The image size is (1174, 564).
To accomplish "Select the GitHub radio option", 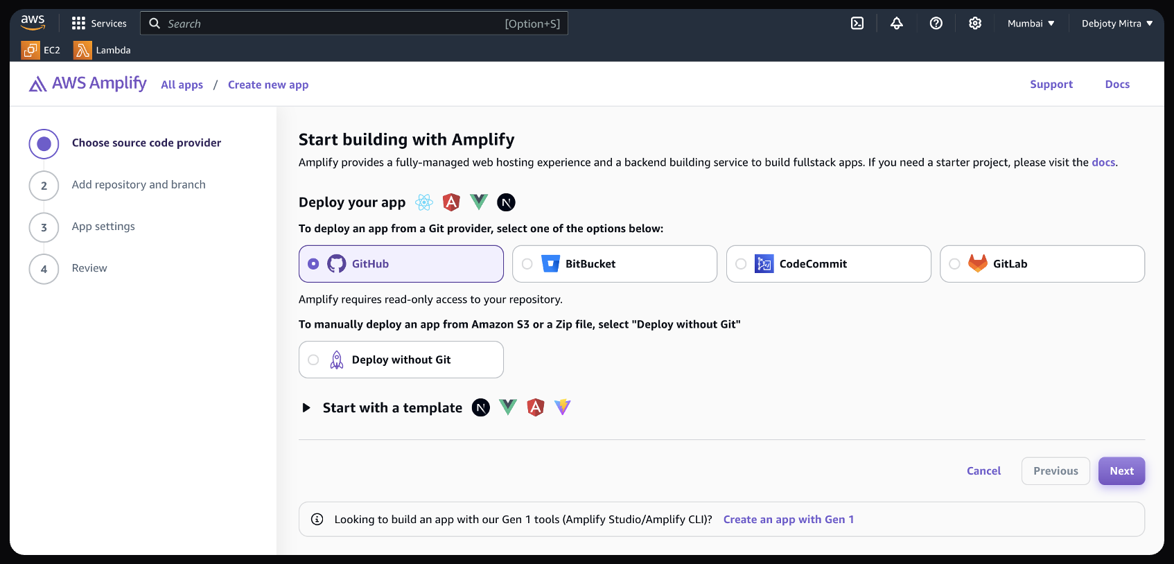I will coord(401,264).
